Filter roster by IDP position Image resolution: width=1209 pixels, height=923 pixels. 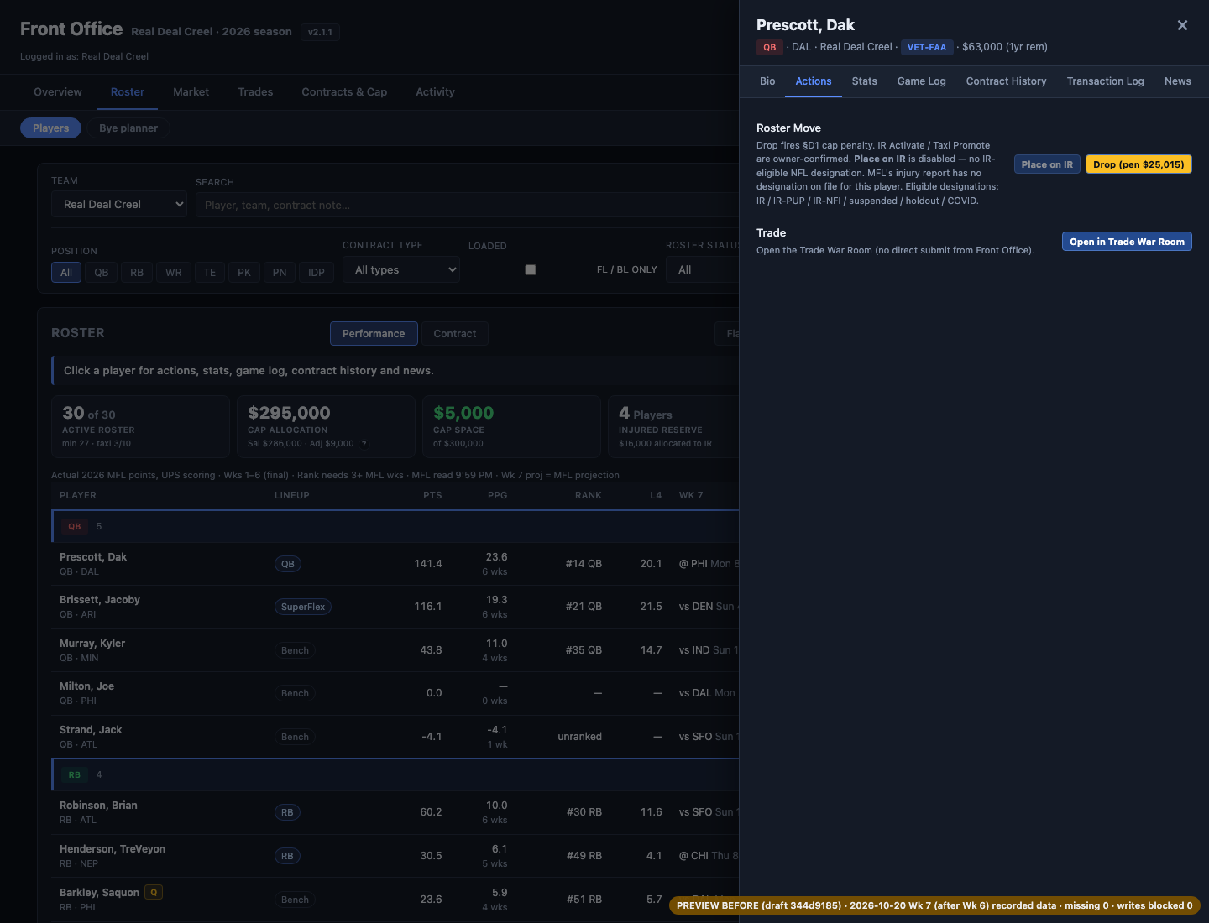coord(317,272)
